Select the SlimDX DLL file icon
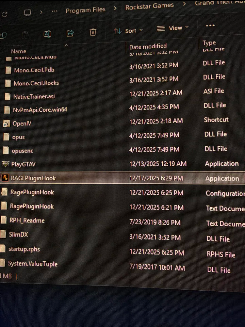Screen dimensions: 245x327 point(3,234)
